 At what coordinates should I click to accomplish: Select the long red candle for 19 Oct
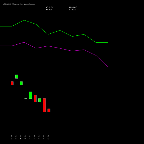tap(44, 105)
